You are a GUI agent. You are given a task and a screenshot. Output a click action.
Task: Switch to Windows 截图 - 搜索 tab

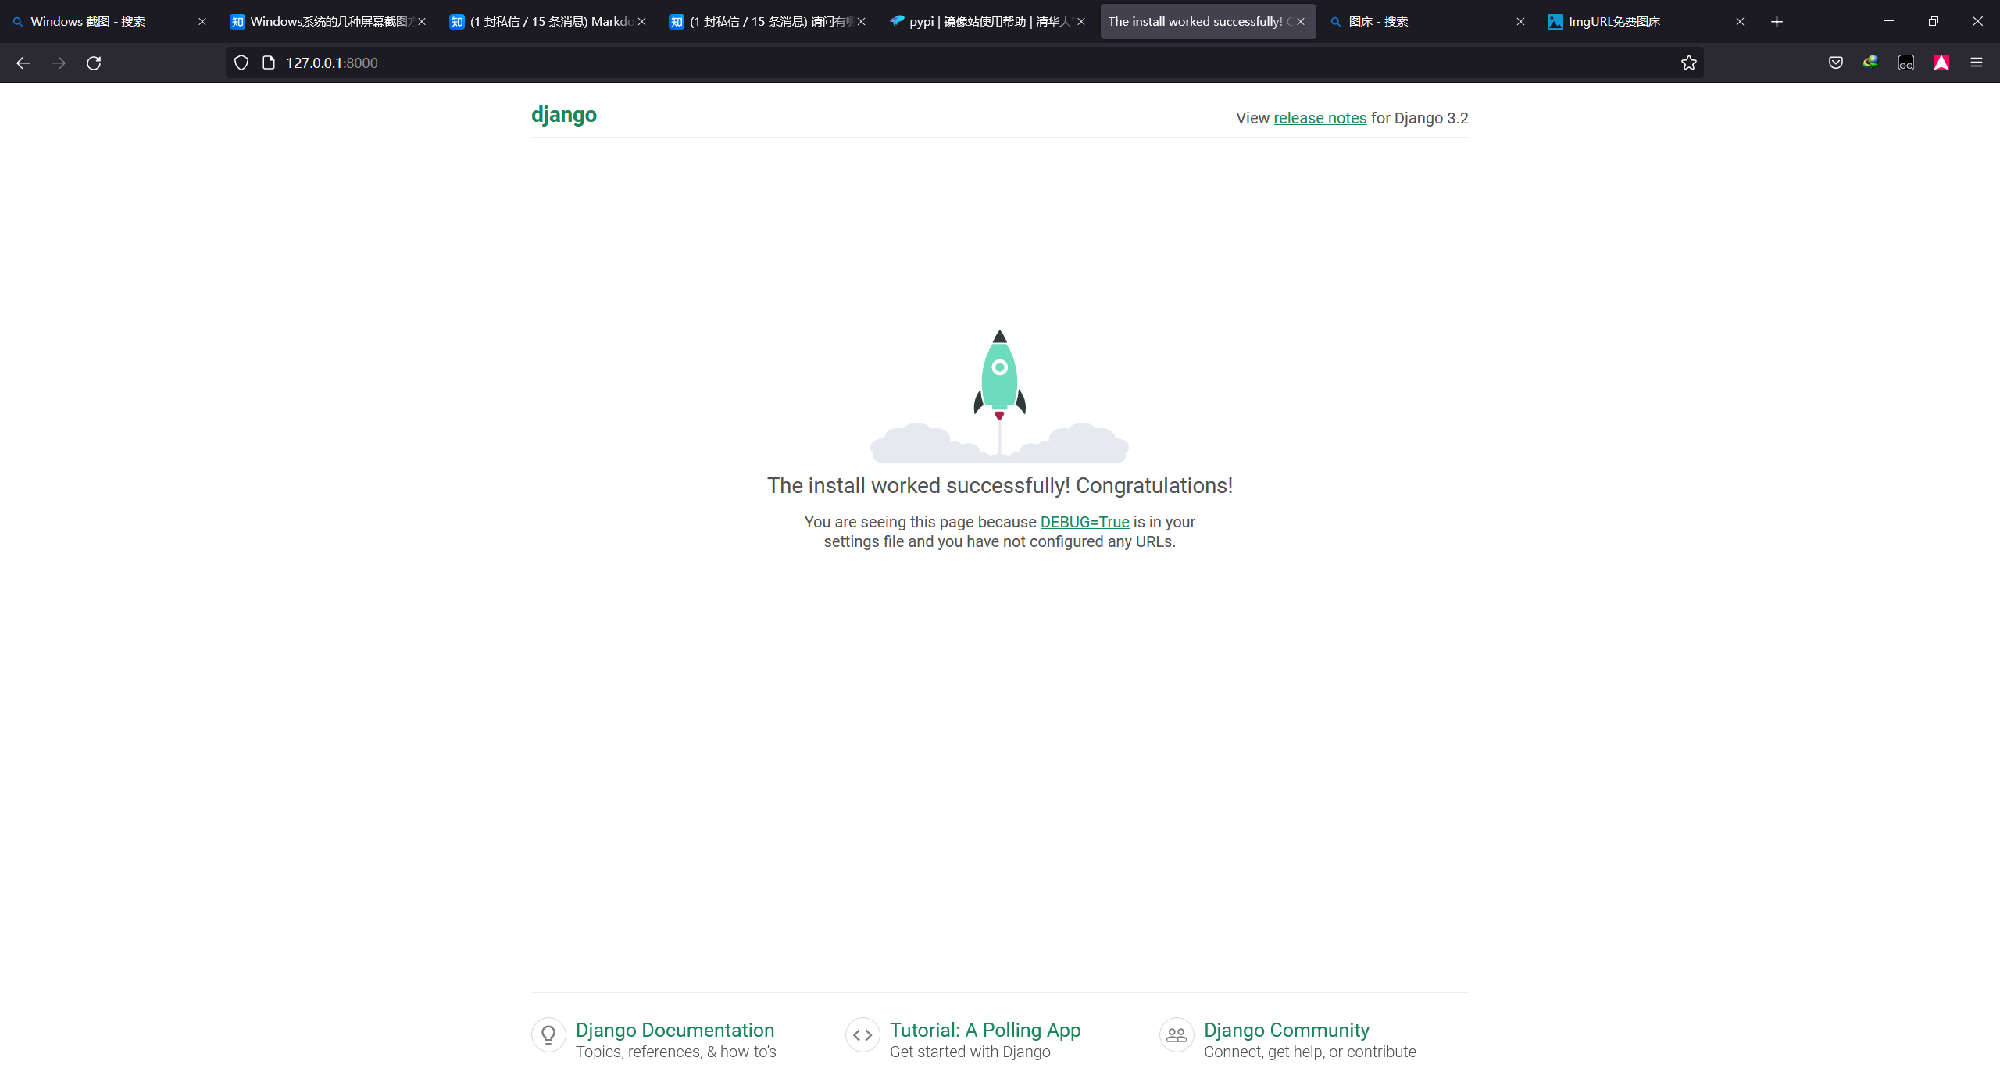pyautogui.click(x=87, y=22)
